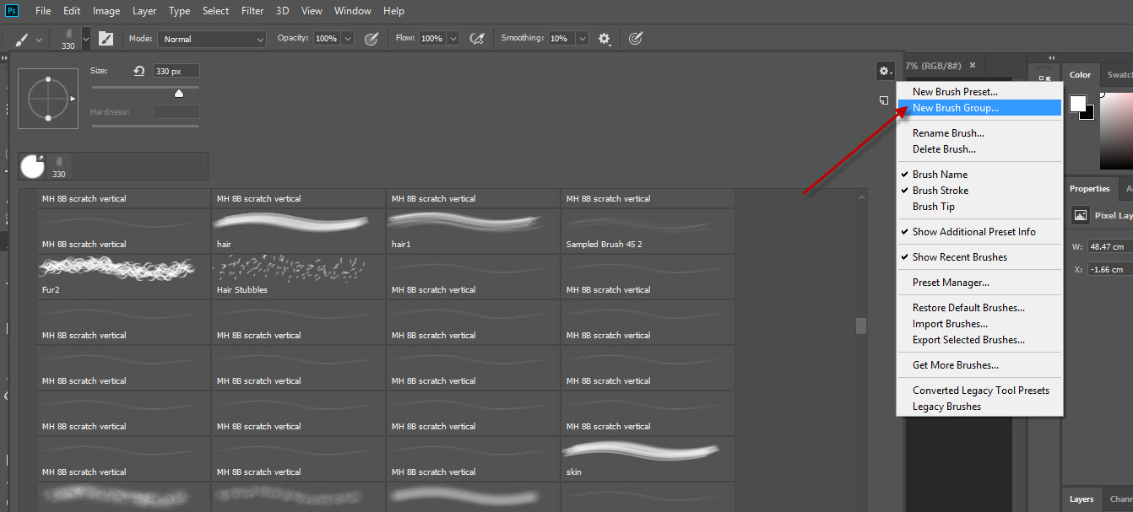Open the brush settings panel icon

[x=106, y=39]
